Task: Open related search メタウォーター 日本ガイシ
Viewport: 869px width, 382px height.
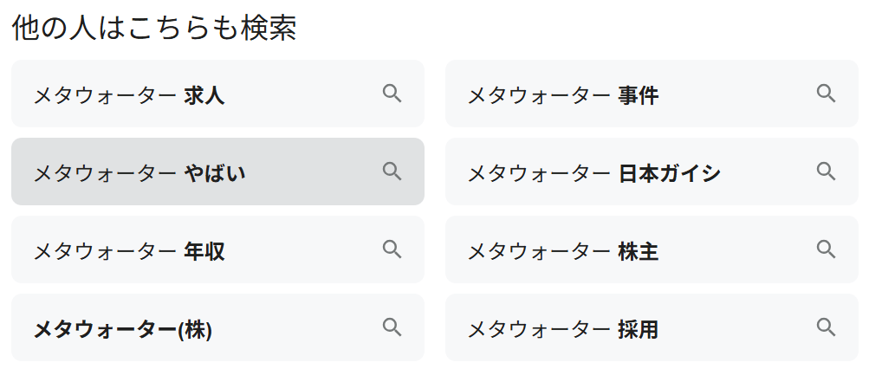Action: 594,172
